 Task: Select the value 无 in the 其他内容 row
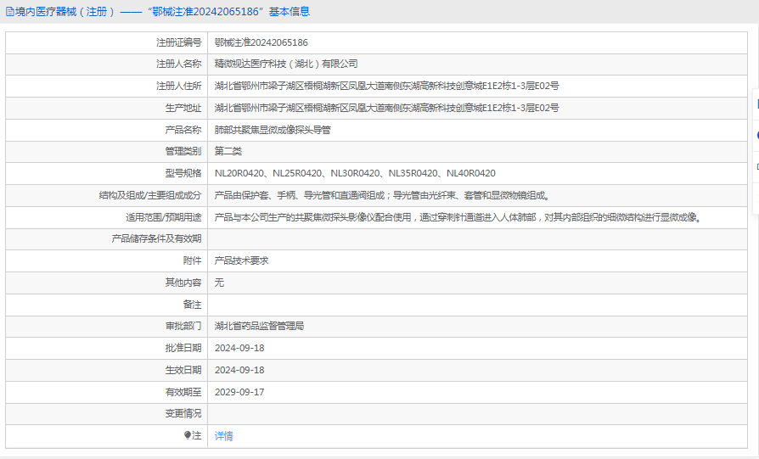pos(219,283)
